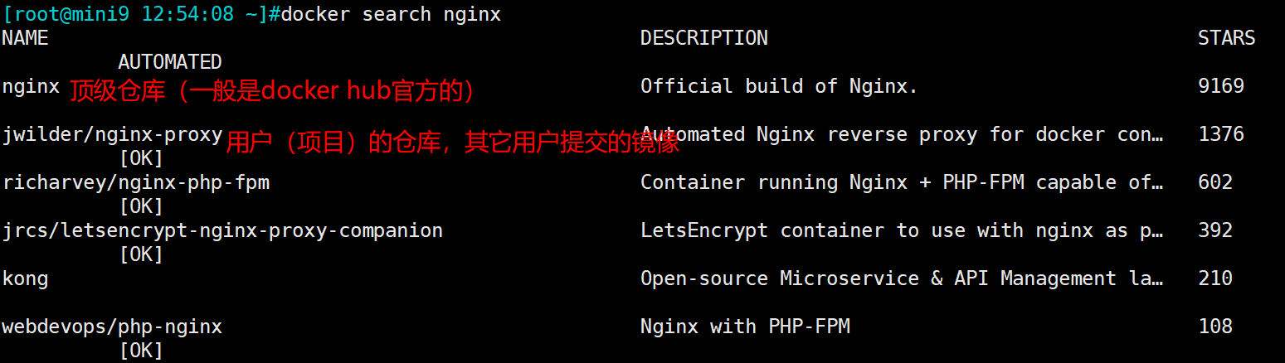This screenshot has height=363, width=1285.
Task: Click the 'Official build of Nginx.' description
Action: 779,86
